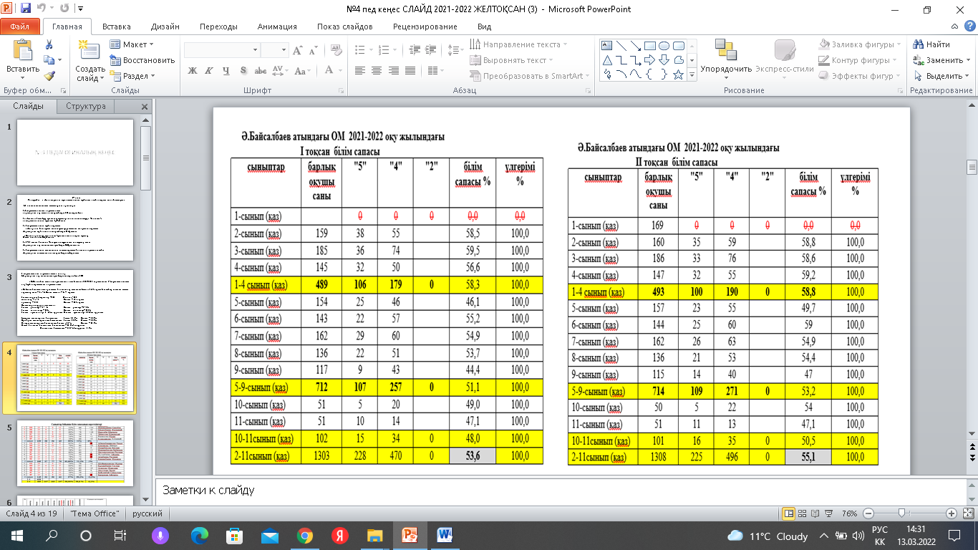This screenshot has width=978, height=550.
Task: Open Word from the Windows taskbar
Action: [x=444, y=536]
